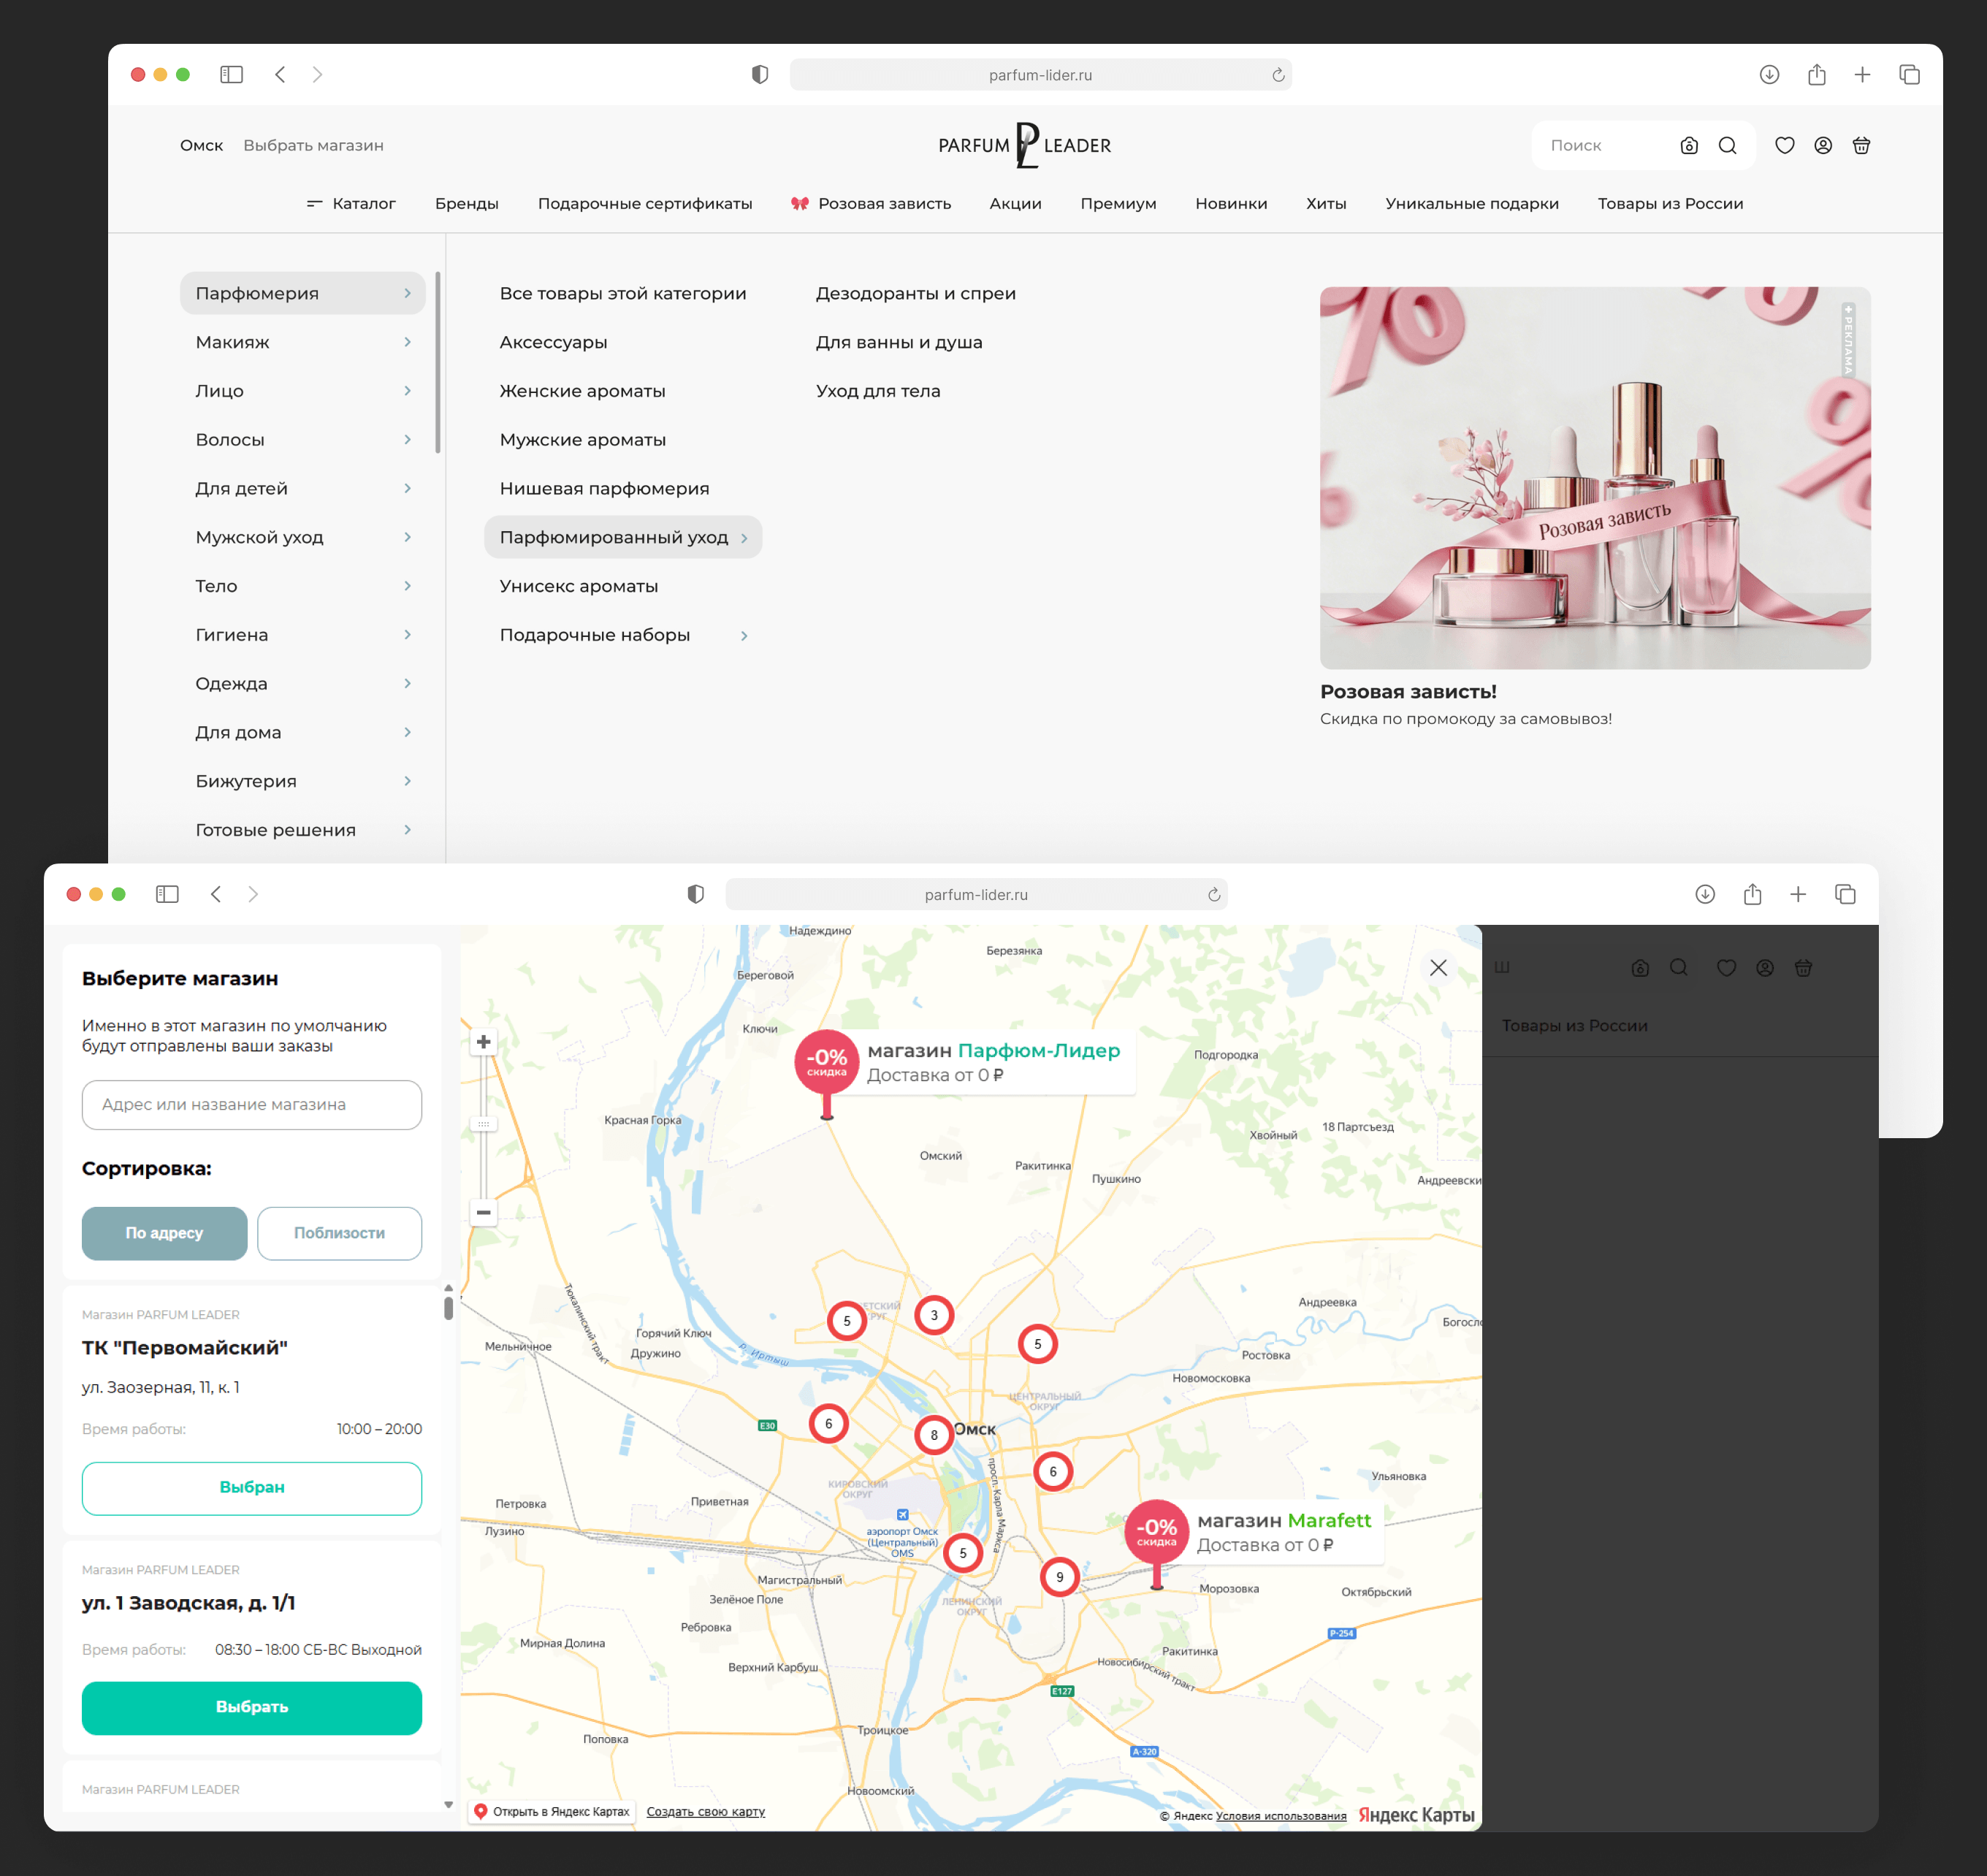Click privacy shield icon in front browser window
The image size is (1987, 1876).
click(x=696, y=895)
